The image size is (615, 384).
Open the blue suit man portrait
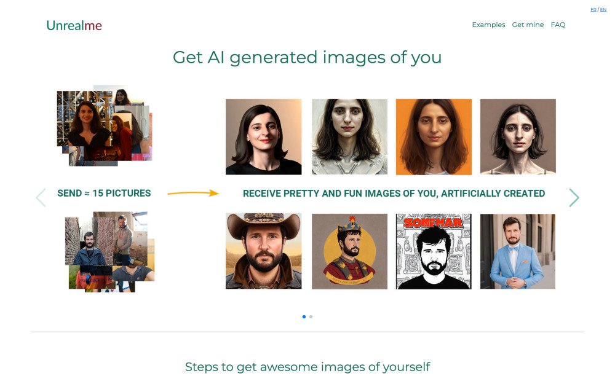click(x=517, y=251)
